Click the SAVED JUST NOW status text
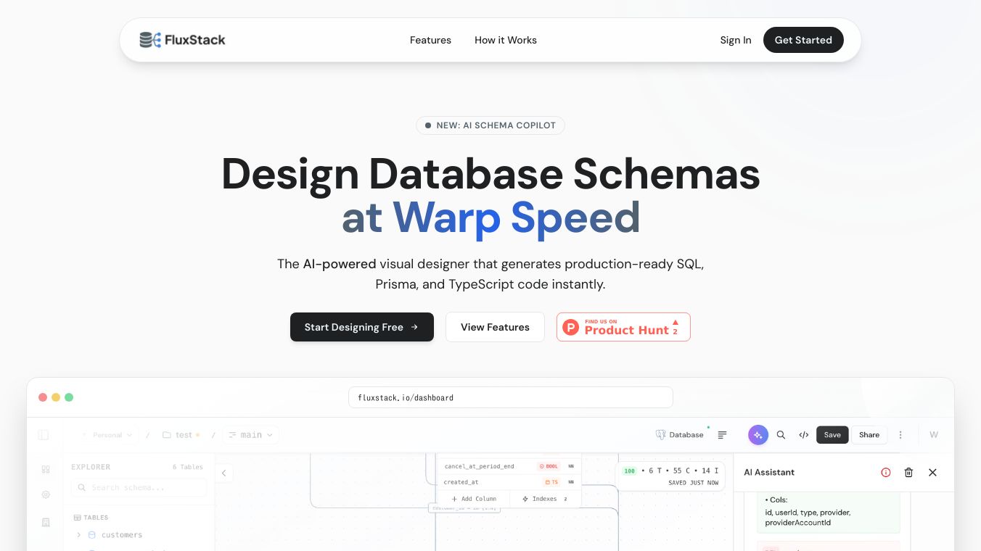Image resolution: width=981 pixels, height=551 pixels. (693, 483)
